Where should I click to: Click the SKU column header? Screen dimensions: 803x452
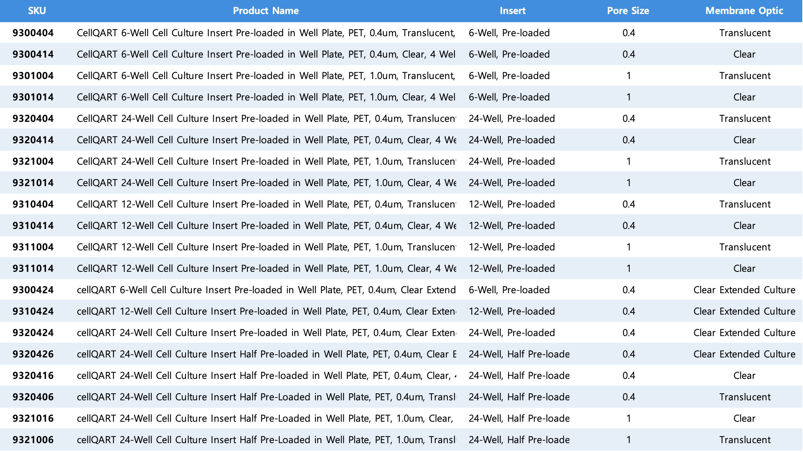coord(37,11)
